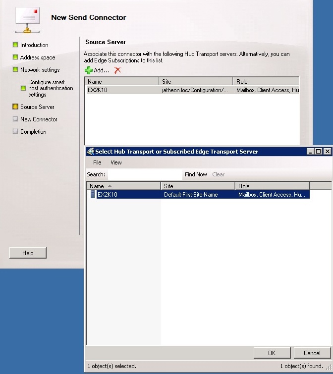This screenshot has width=333, height=374.
Task: Sort dialog list by Site column
Action: point(198,186)
